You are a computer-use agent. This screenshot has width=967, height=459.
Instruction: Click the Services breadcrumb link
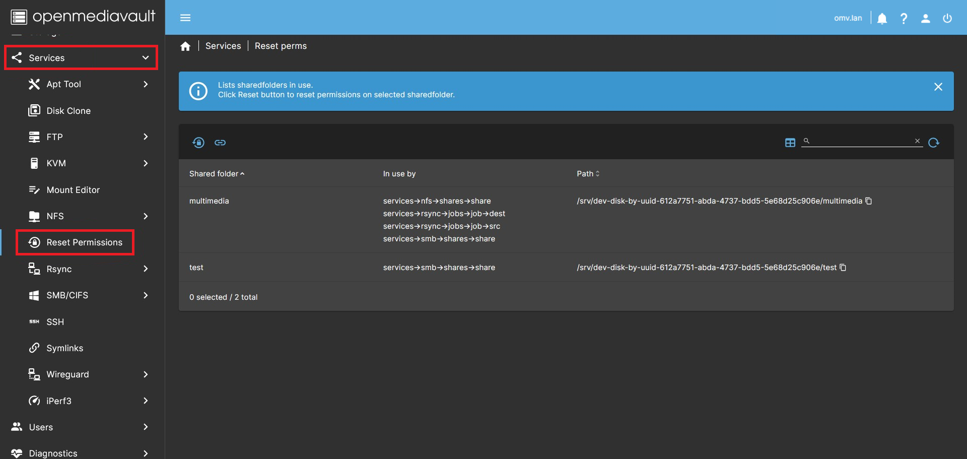click(223, 46)
